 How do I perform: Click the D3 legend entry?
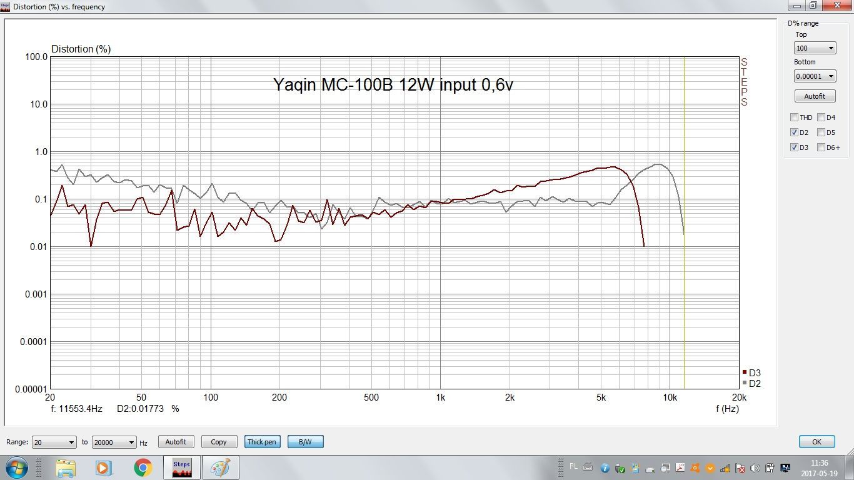pyautogui.click(x=751, y=373)
